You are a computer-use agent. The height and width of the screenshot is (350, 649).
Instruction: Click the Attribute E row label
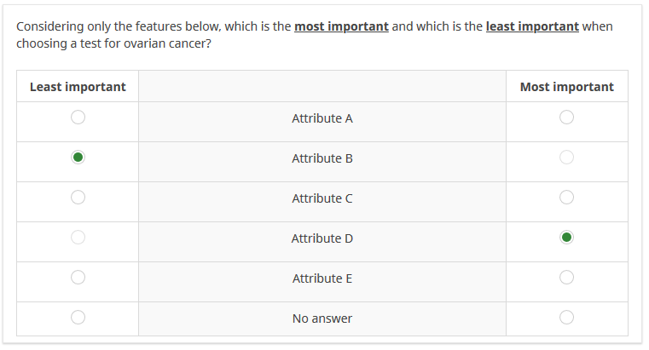pyautogui.click(x=322, y=278)
